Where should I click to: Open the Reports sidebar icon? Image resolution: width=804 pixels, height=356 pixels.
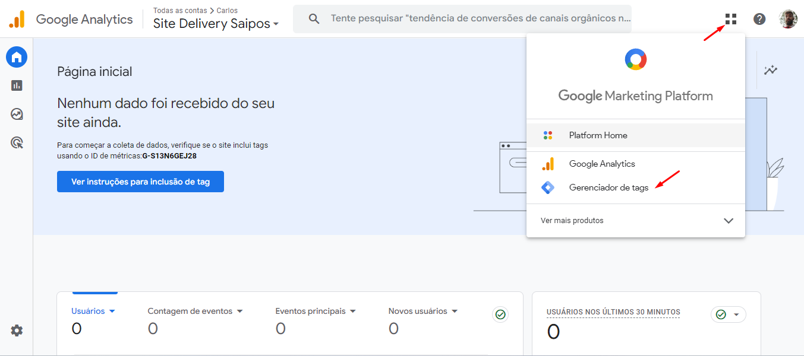coord(17,85)
